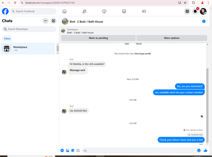Screen dimensions: 212x157
Task: Open the Chrome three-dot menu
Action: pyautogui.click(x=208, y=3)
